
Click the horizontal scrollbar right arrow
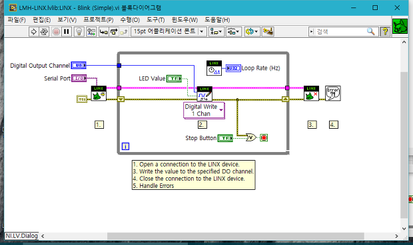(x=396, y=236)
